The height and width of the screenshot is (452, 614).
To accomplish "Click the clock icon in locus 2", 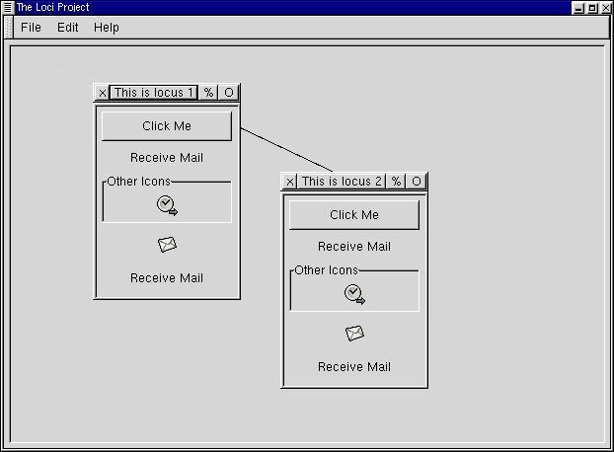I will click(x=354, y=294).
